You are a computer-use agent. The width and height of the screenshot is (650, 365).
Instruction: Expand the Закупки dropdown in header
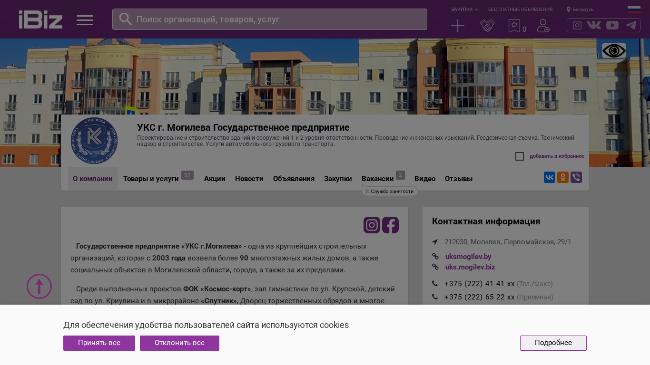pos(464,10)
